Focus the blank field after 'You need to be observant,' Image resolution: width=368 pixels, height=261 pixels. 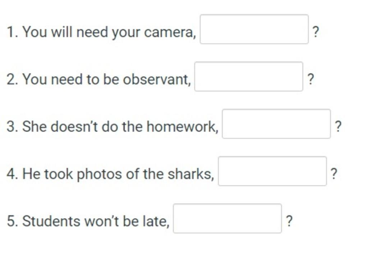point(249,76)
